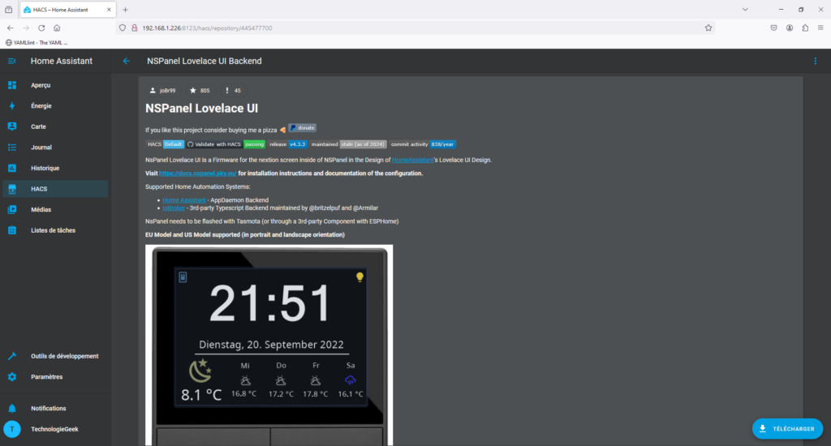
Task: Expand the list all tabs chevron
Action: coord(745,10)
